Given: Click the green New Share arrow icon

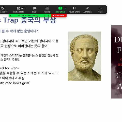Looking at the screenshot, I should 60,8.
